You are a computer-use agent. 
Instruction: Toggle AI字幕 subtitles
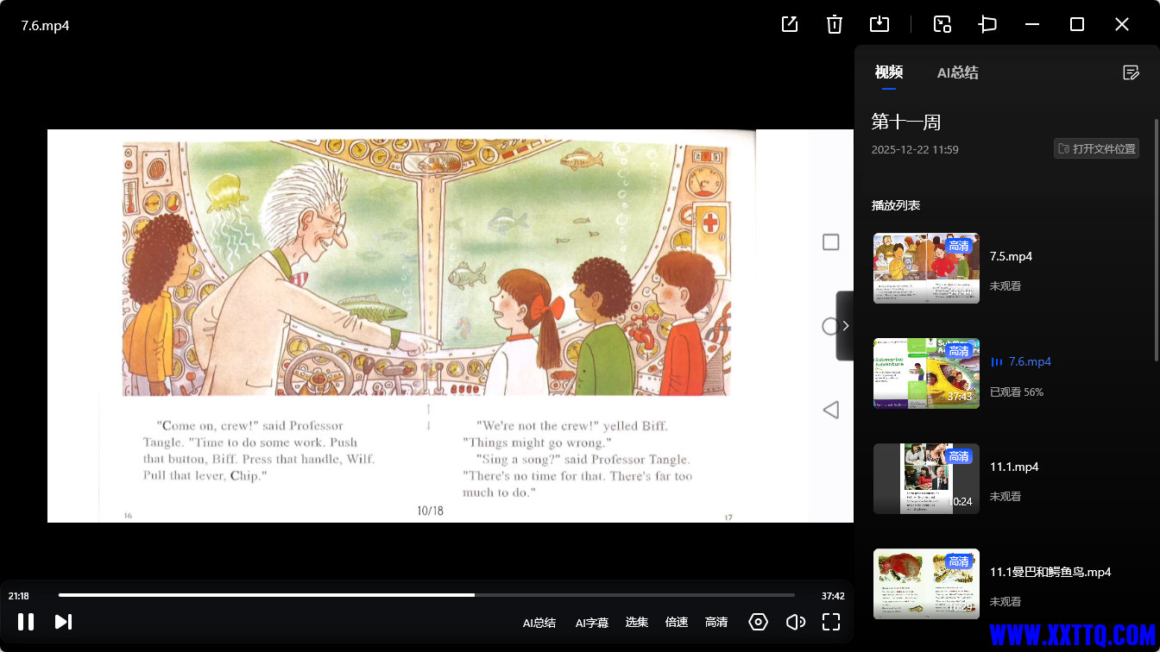pos(591,622)
